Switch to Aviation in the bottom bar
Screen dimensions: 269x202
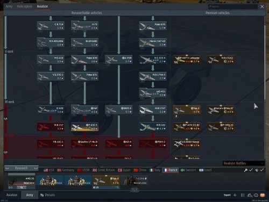coord(12,195)
